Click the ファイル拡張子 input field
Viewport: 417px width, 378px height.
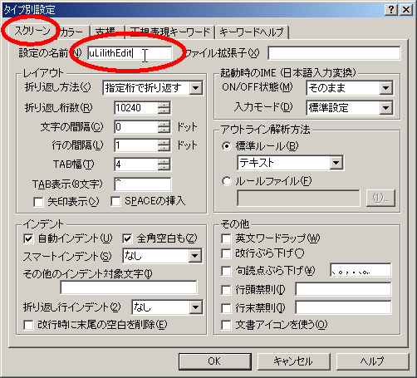(334, 53)
